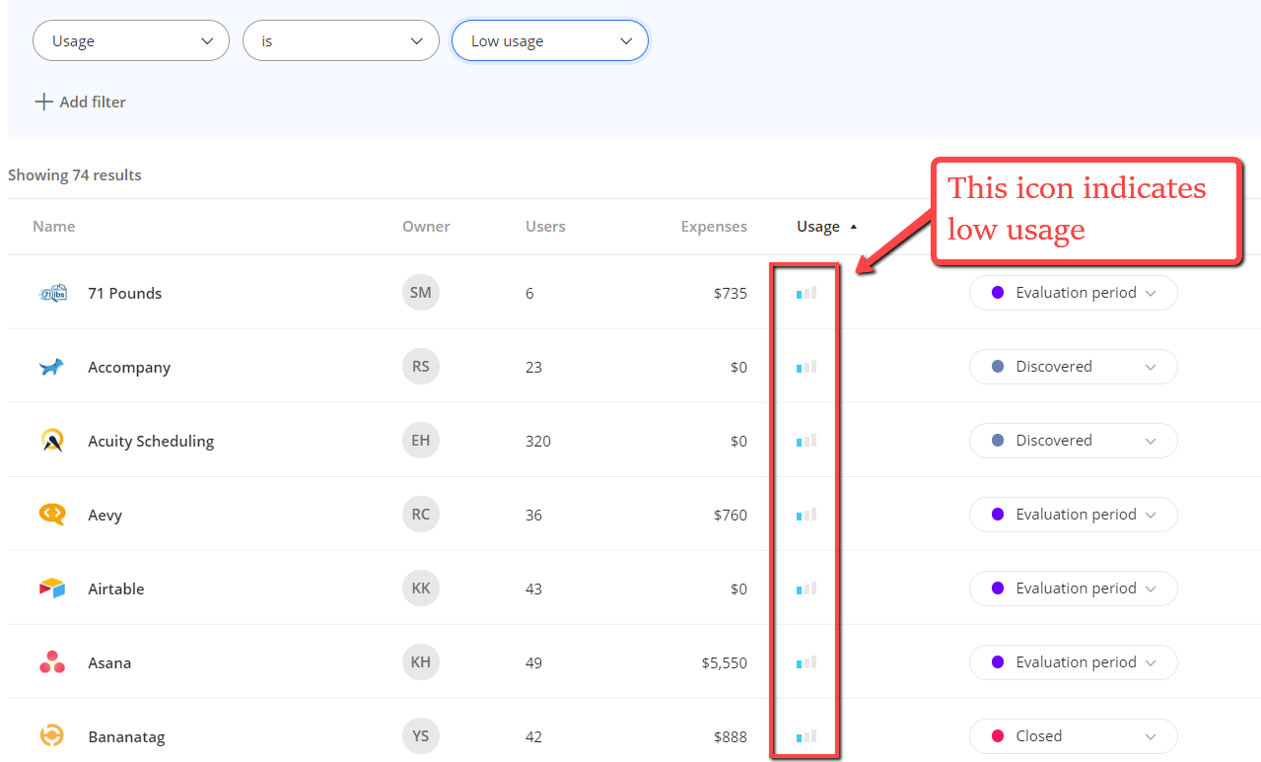Click EH owner avatar for Acuity Scheduling
Screen dimensions: 1261x762
tap(421, 441)
